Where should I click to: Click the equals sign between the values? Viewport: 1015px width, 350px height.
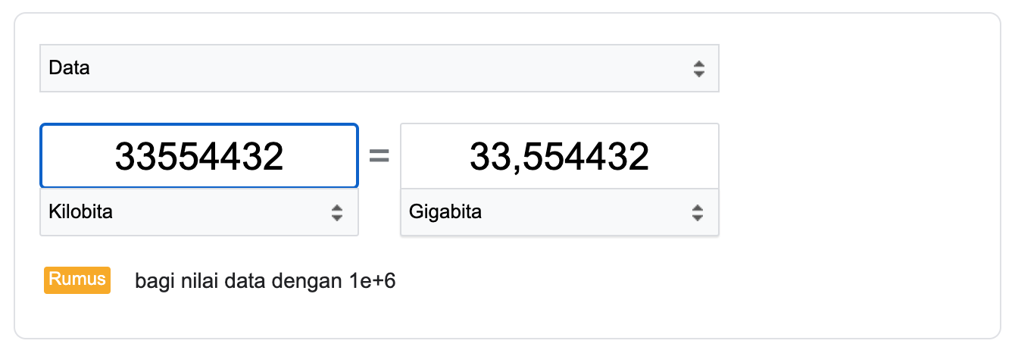point(379,157)
